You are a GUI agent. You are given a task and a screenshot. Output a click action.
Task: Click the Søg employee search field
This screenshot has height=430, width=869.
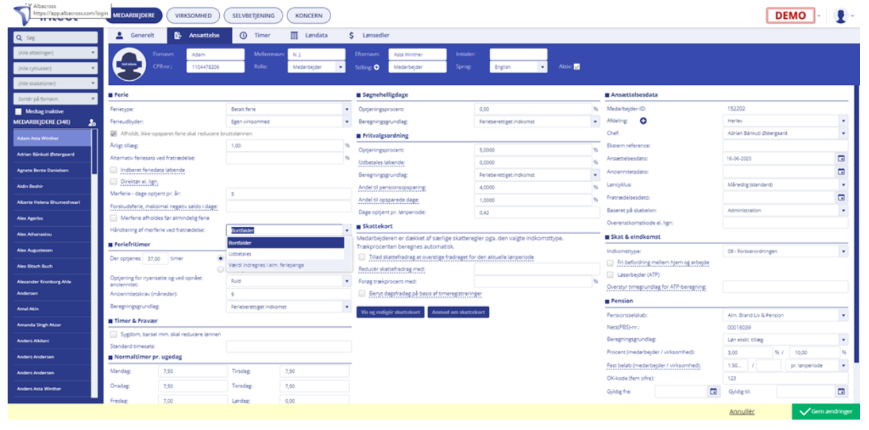click(x=56, y=38)
